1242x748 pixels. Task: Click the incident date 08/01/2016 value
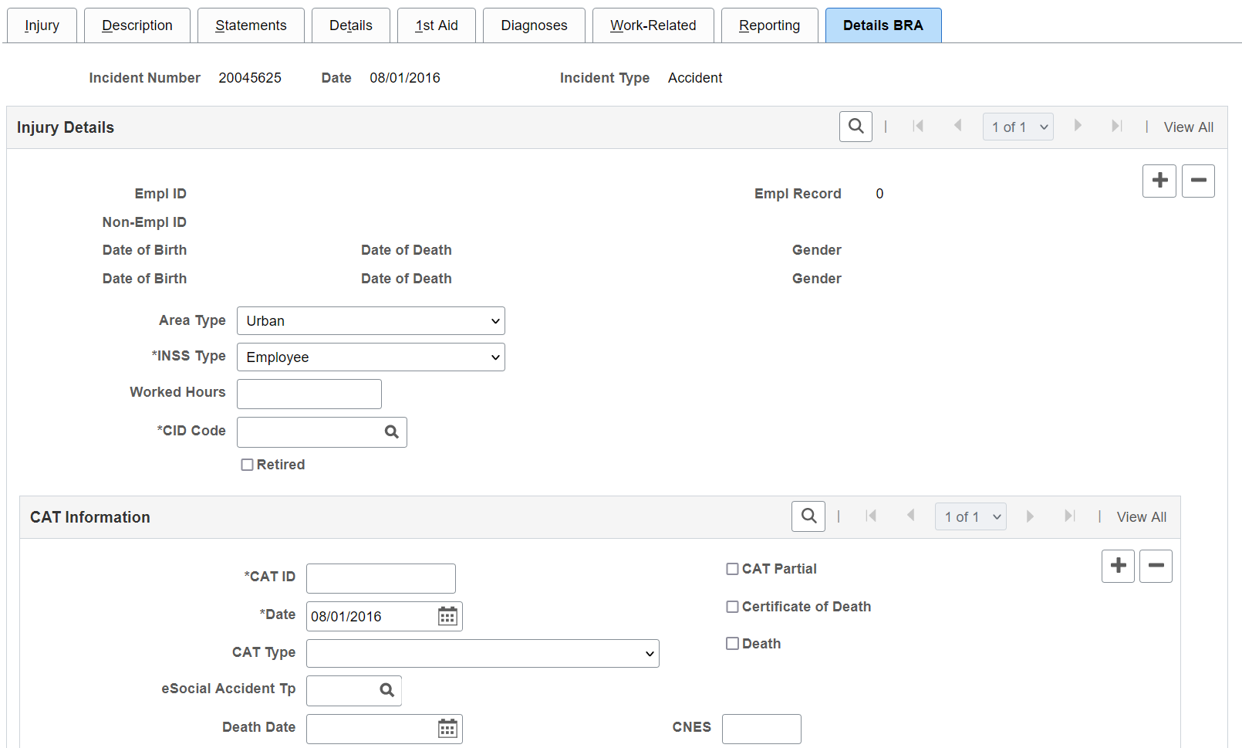click(405, 78)
